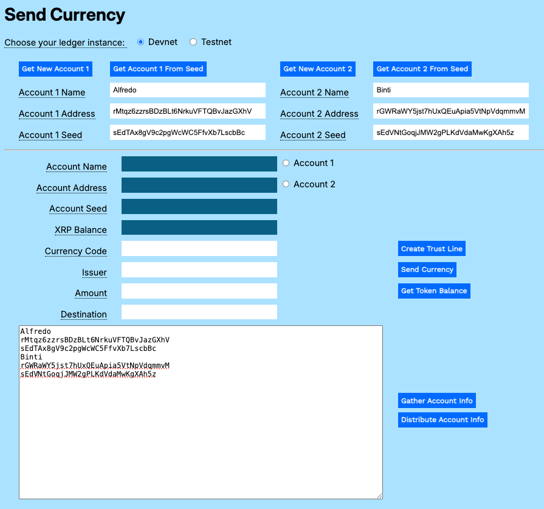
Task: Click the Gather Account Info button
Action: pyautogui.click(x=436, y=400)
